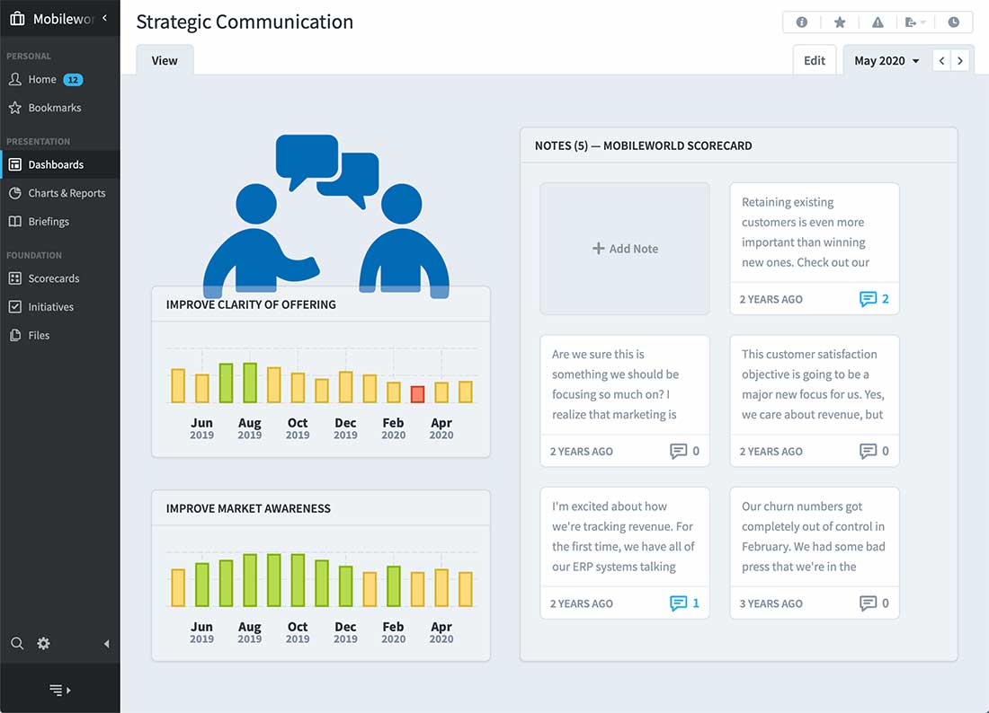989x713 pixels.
Task: Click Improve Clarity of Offering title
Action: pyautogui.click(x=251, y=304)
